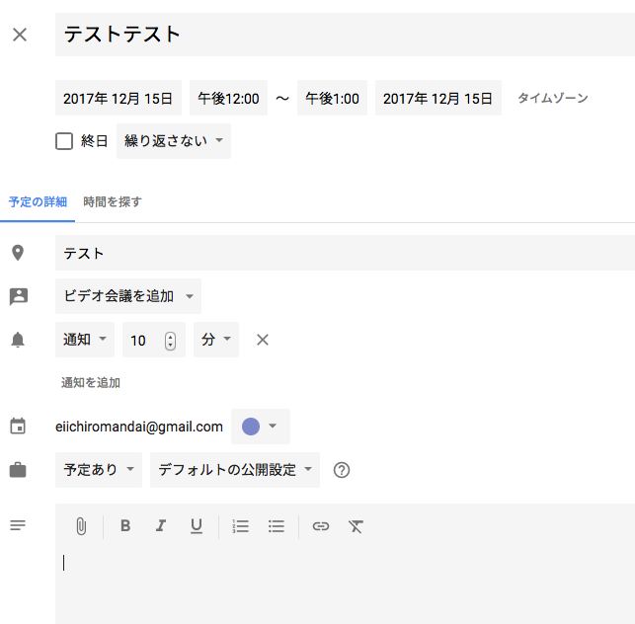Open the end time 午後1:00 selector
The width and height of the screenshot is (635, 624).
click(x=332, y=98)
